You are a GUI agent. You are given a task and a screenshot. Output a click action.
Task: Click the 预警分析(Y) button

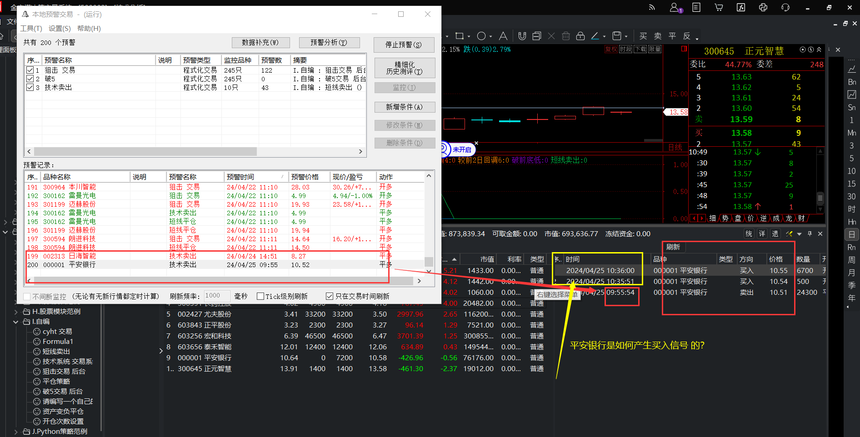click(x=330, y=42)
